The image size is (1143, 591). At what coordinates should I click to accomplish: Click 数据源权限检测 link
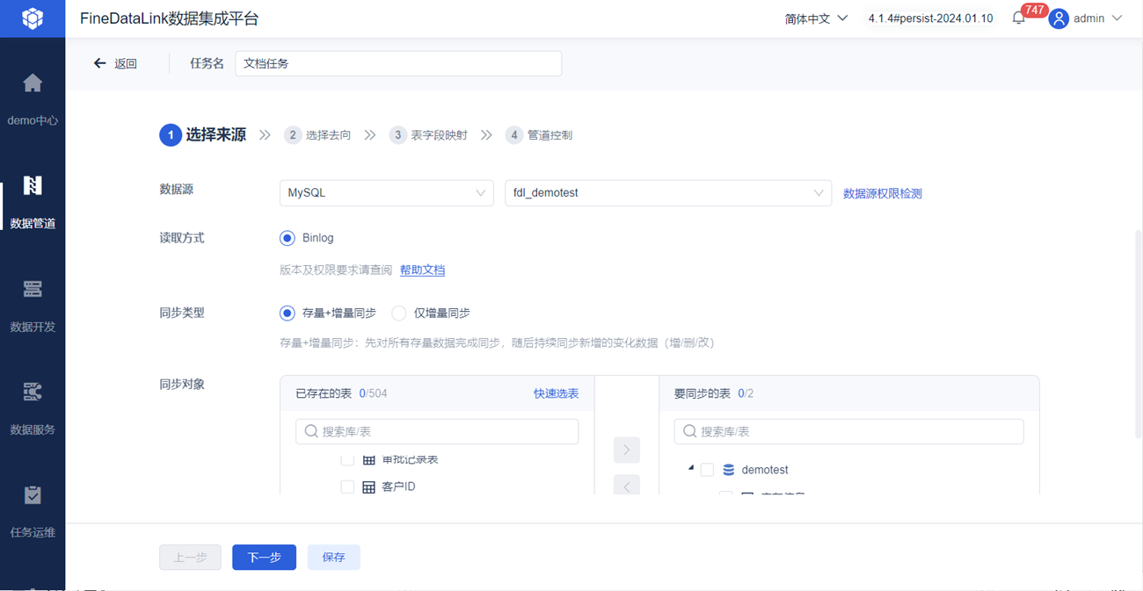tap(883, 193)
